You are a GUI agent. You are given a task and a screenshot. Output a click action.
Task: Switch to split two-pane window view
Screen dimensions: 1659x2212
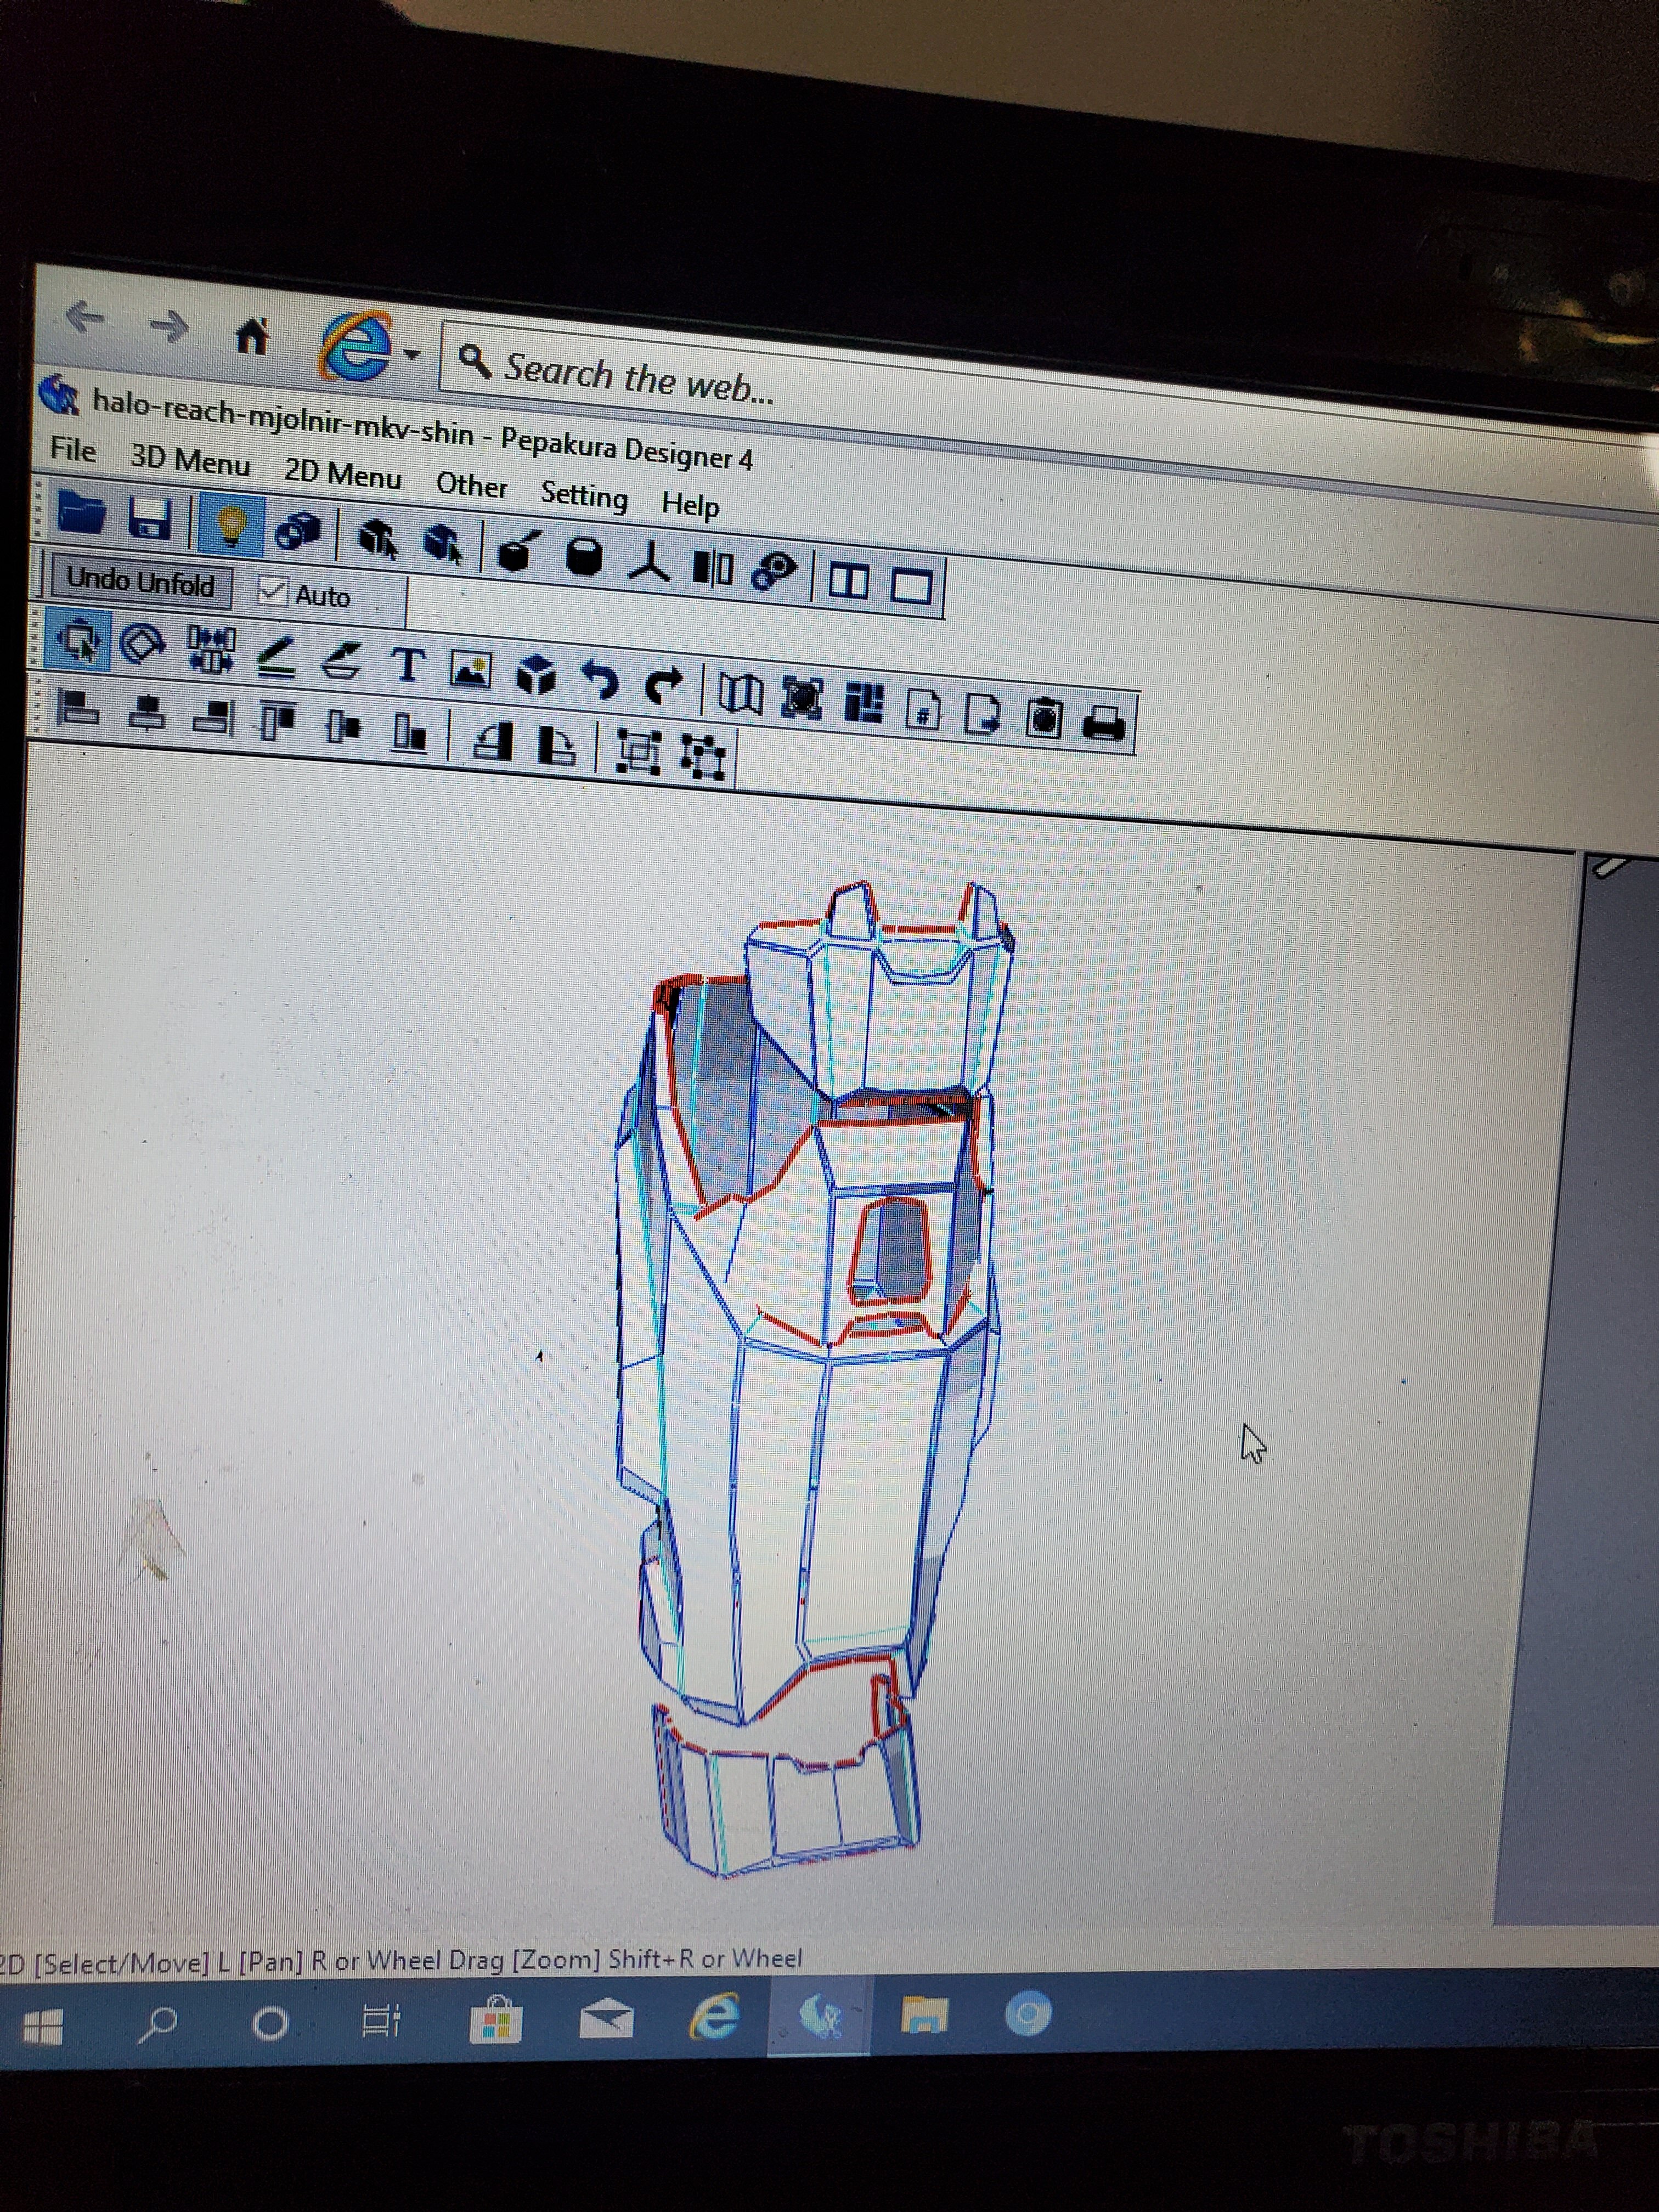(849, 581)
